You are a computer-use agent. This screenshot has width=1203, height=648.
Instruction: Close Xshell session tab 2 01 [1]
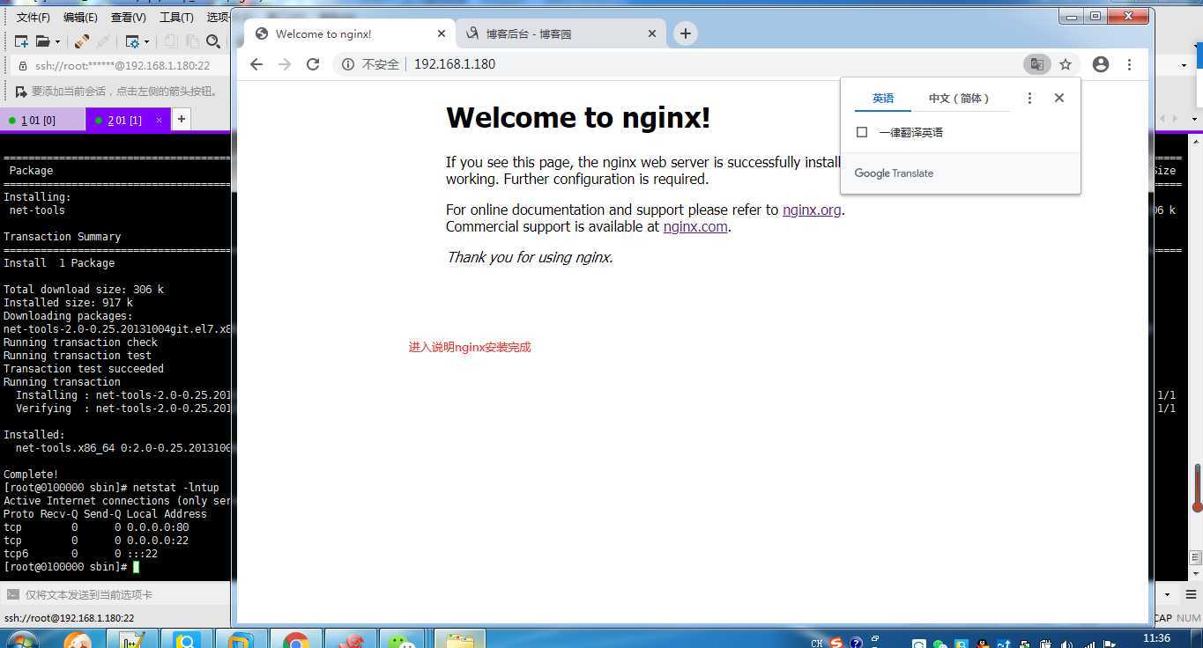tap(160, 120)
